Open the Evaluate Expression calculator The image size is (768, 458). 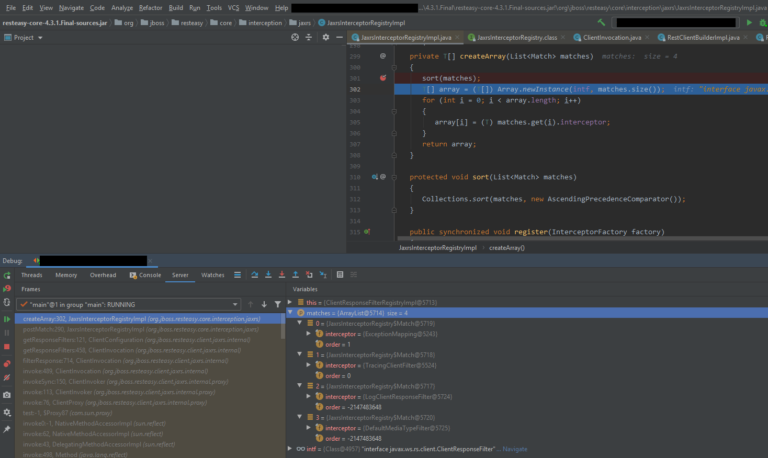pos(340,274)
